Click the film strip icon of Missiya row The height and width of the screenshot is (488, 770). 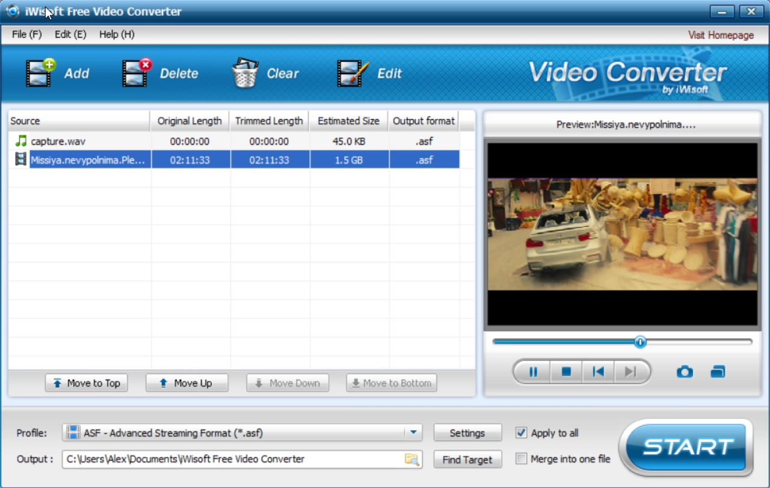21,159
